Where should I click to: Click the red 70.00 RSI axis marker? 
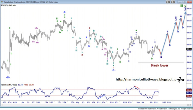click(x=189, y=90)
